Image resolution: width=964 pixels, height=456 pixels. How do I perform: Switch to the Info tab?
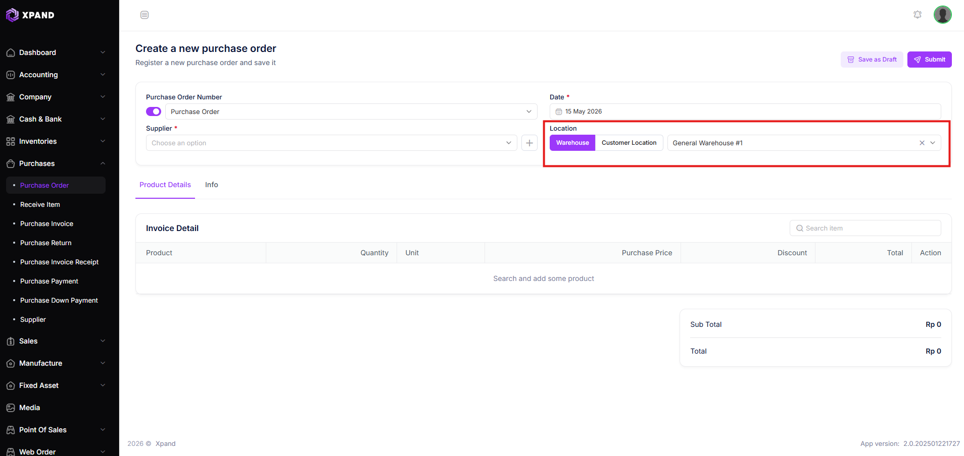[x=212, y=185]
